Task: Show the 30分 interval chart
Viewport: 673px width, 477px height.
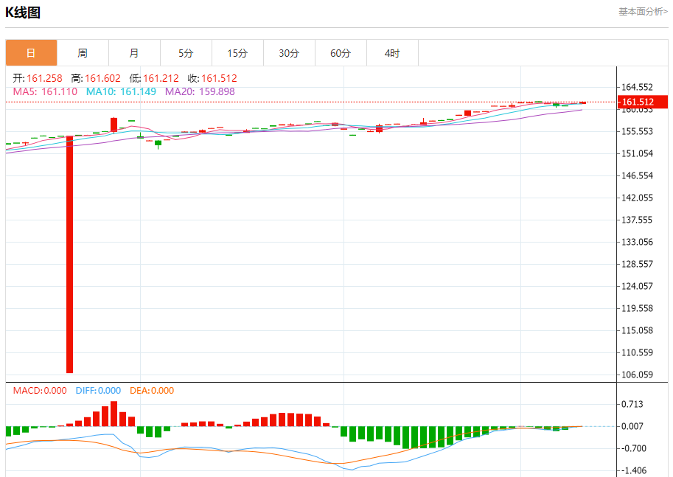Action: tap(289, 53)
